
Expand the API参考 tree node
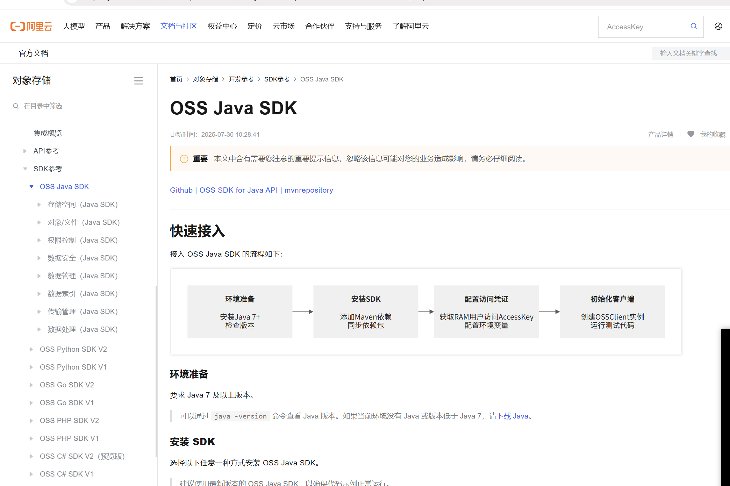[25, 151]
